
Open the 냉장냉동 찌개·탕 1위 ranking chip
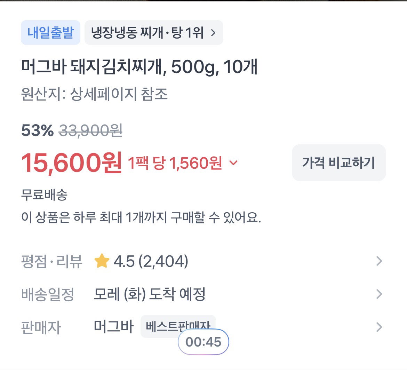(154, 33)
